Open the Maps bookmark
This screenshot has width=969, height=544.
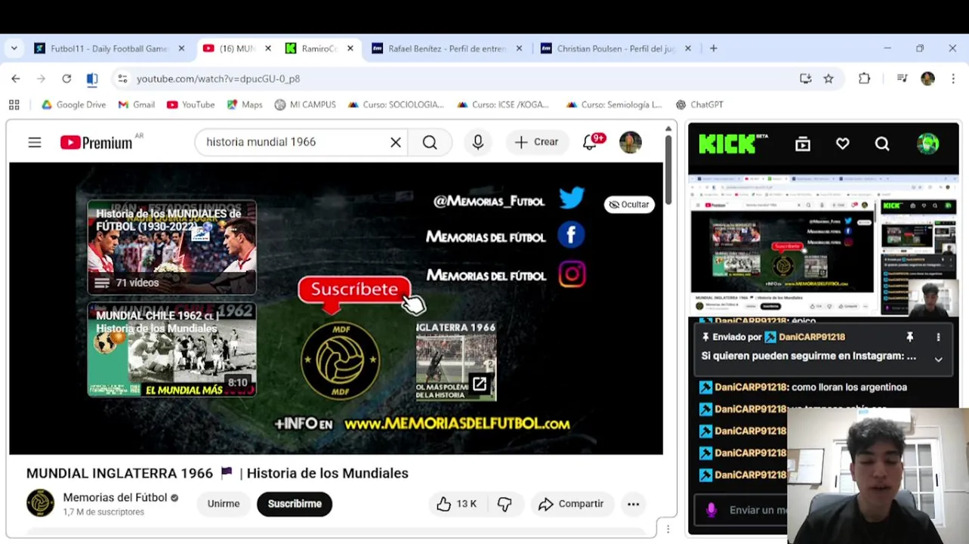[x=244, y=105]
